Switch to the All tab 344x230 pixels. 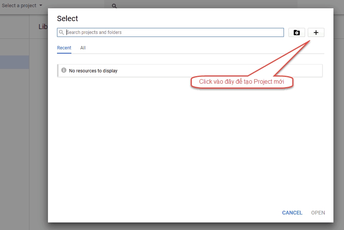[83, 48]
